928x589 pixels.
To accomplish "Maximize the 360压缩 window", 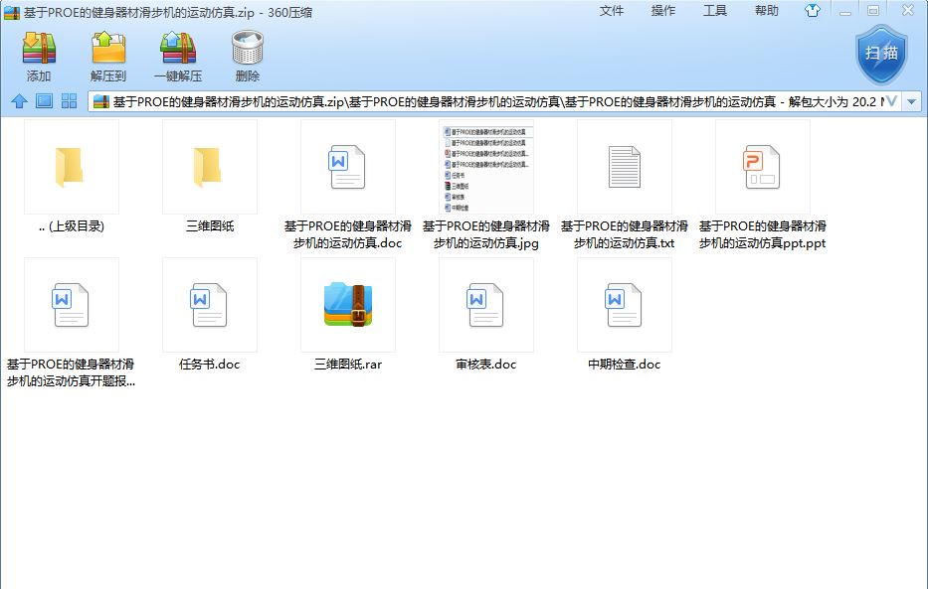I will coord(873,11).
